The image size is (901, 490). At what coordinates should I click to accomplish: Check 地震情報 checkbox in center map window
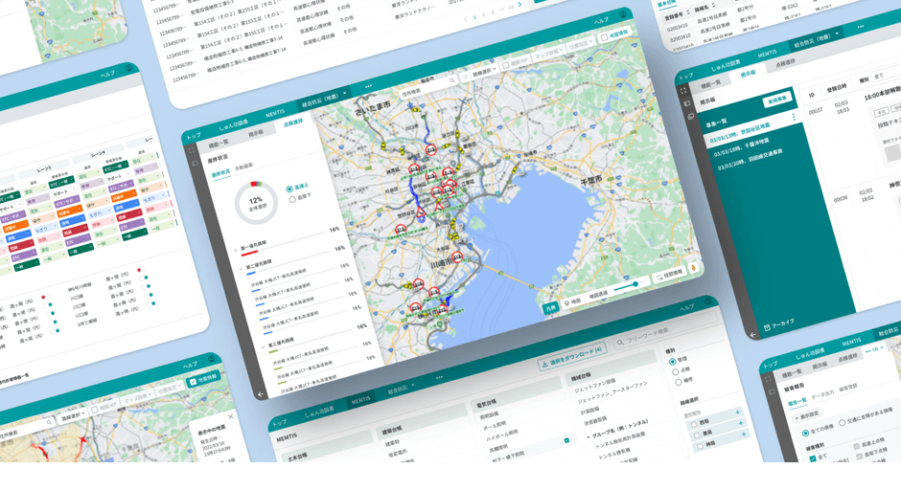604,37
